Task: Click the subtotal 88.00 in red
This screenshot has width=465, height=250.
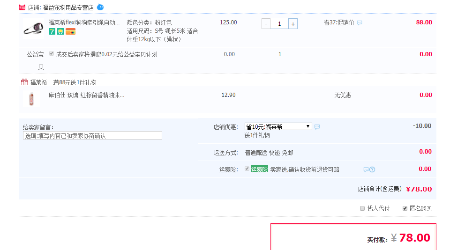Action: pos(424,22)
